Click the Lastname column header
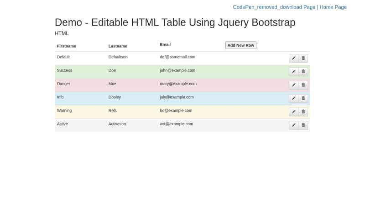 [118, 46]
